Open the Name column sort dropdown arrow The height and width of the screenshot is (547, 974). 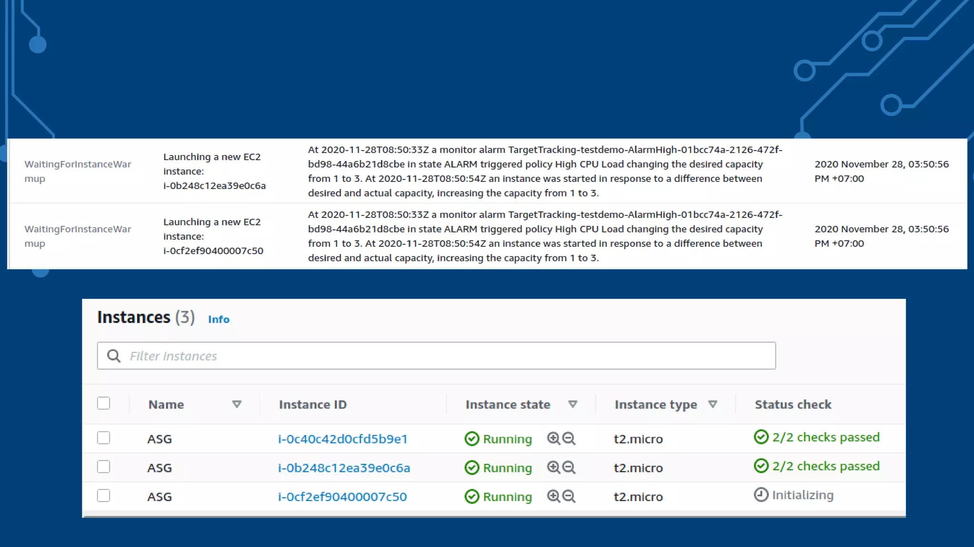pos(236,405)
